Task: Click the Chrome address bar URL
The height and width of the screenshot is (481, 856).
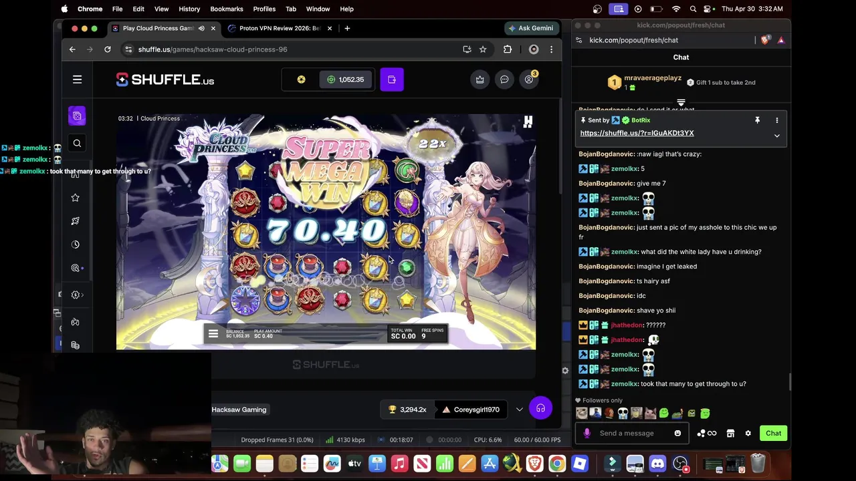Action: (x=213, y=49)
